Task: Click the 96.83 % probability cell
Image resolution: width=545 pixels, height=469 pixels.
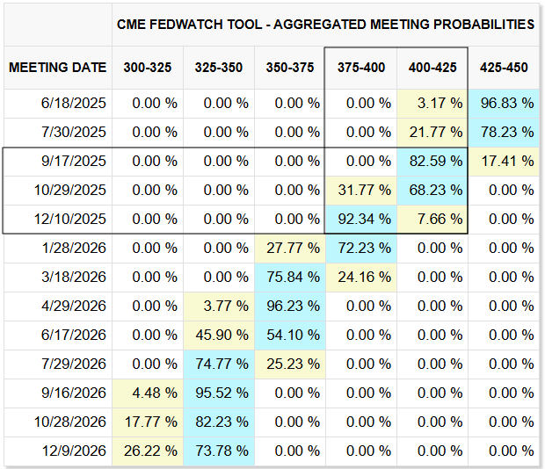Action: coord(504,104)
